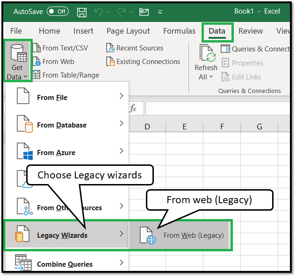The image size is (296, 277).
Task: Click the Refresh All icon
Action: [208, 53]
